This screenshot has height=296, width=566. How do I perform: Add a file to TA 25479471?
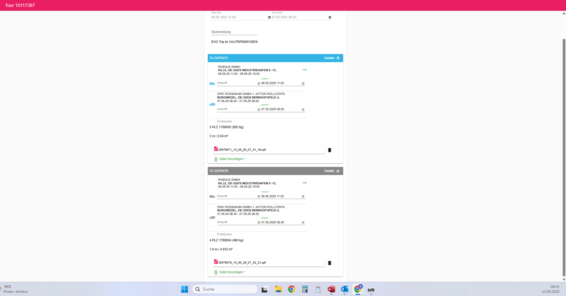(232, 159)
